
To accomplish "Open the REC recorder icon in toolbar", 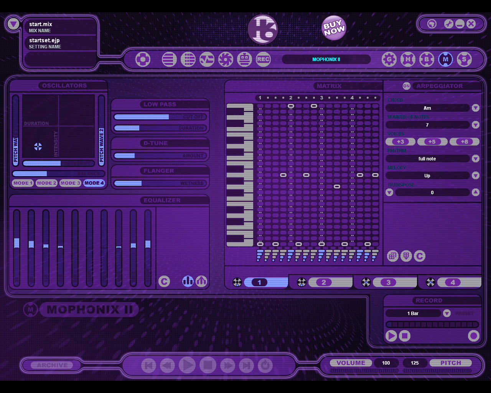I will (263, 59).
